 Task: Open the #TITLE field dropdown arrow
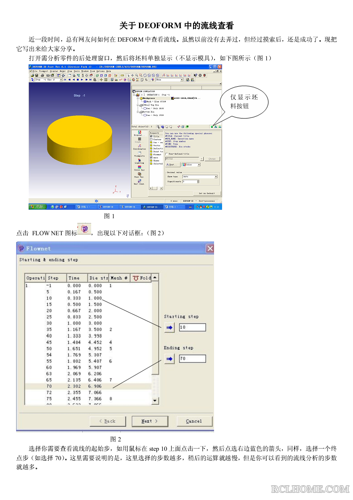point(202,159)
